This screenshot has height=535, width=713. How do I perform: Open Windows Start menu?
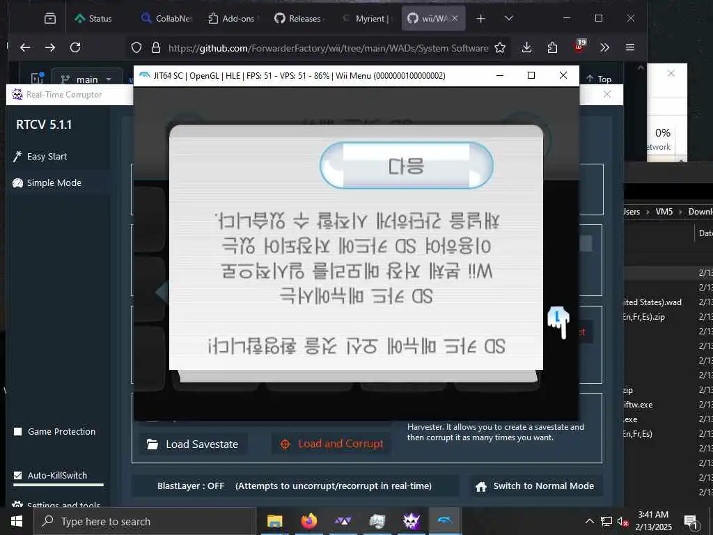tap(17, 521)
